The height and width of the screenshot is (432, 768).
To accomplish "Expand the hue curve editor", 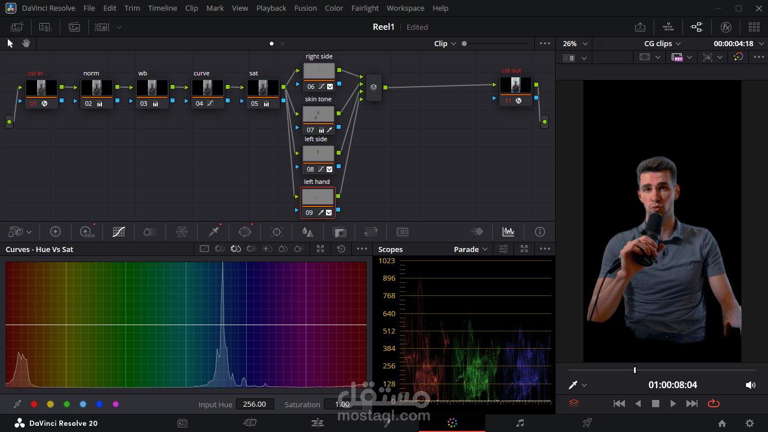I will pyautogui.click(x=320, y=249).
